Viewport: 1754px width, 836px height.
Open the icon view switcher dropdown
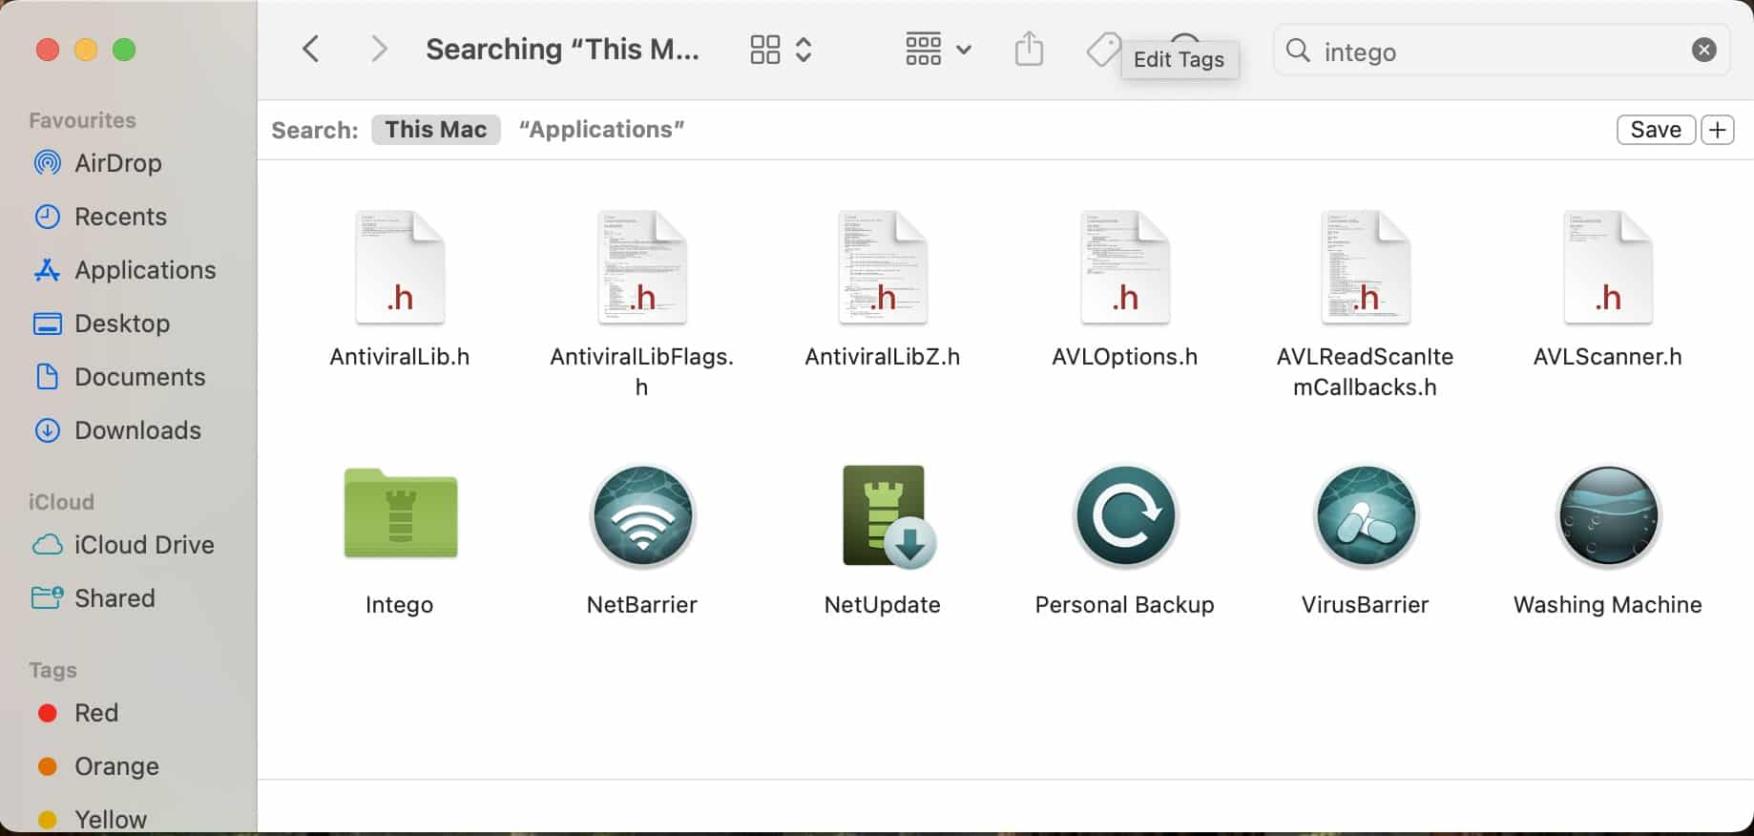coord(781,50)
